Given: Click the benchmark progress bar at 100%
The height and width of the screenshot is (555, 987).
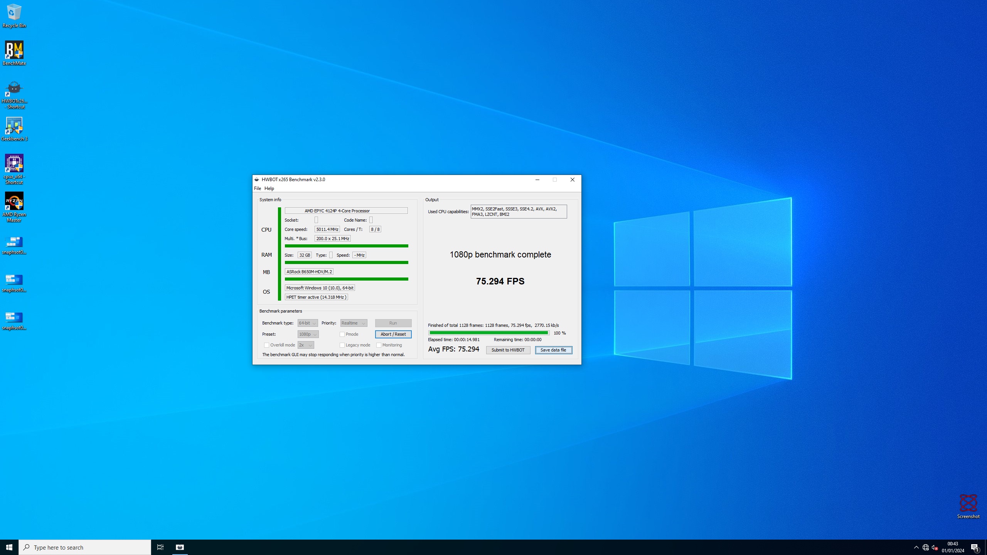Looking at the screenshot, I should 489,333.
